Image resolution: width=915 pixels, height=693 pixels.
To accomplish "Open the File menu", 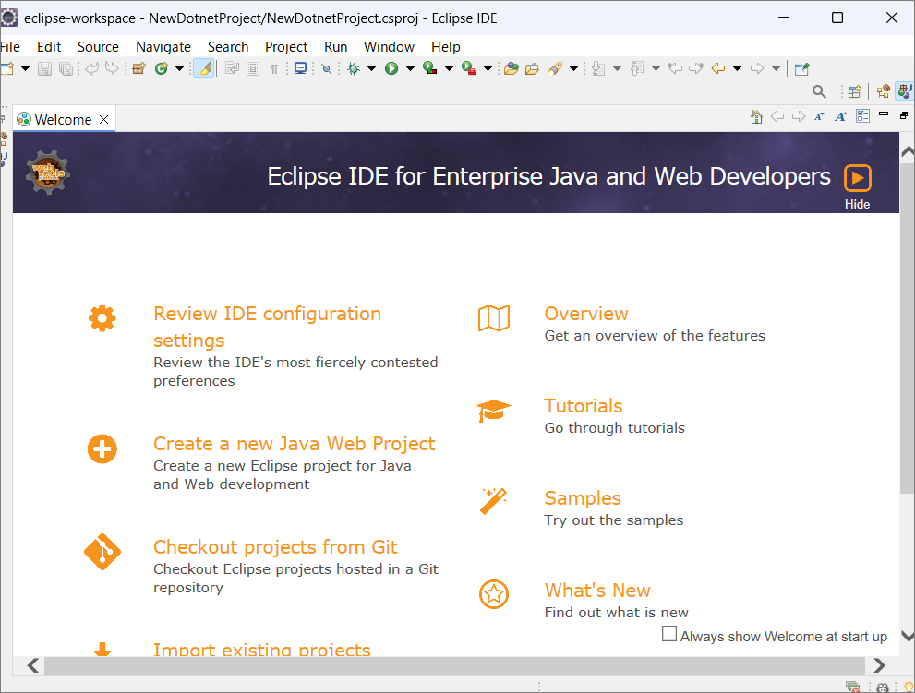I will coord(10,47).
